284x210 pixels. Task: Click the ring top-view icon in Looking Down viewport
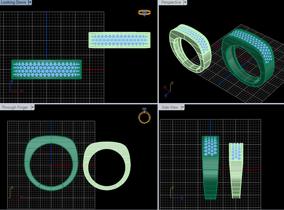144,13
